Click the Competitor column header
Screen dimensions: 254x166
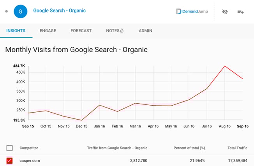(29, 148)
